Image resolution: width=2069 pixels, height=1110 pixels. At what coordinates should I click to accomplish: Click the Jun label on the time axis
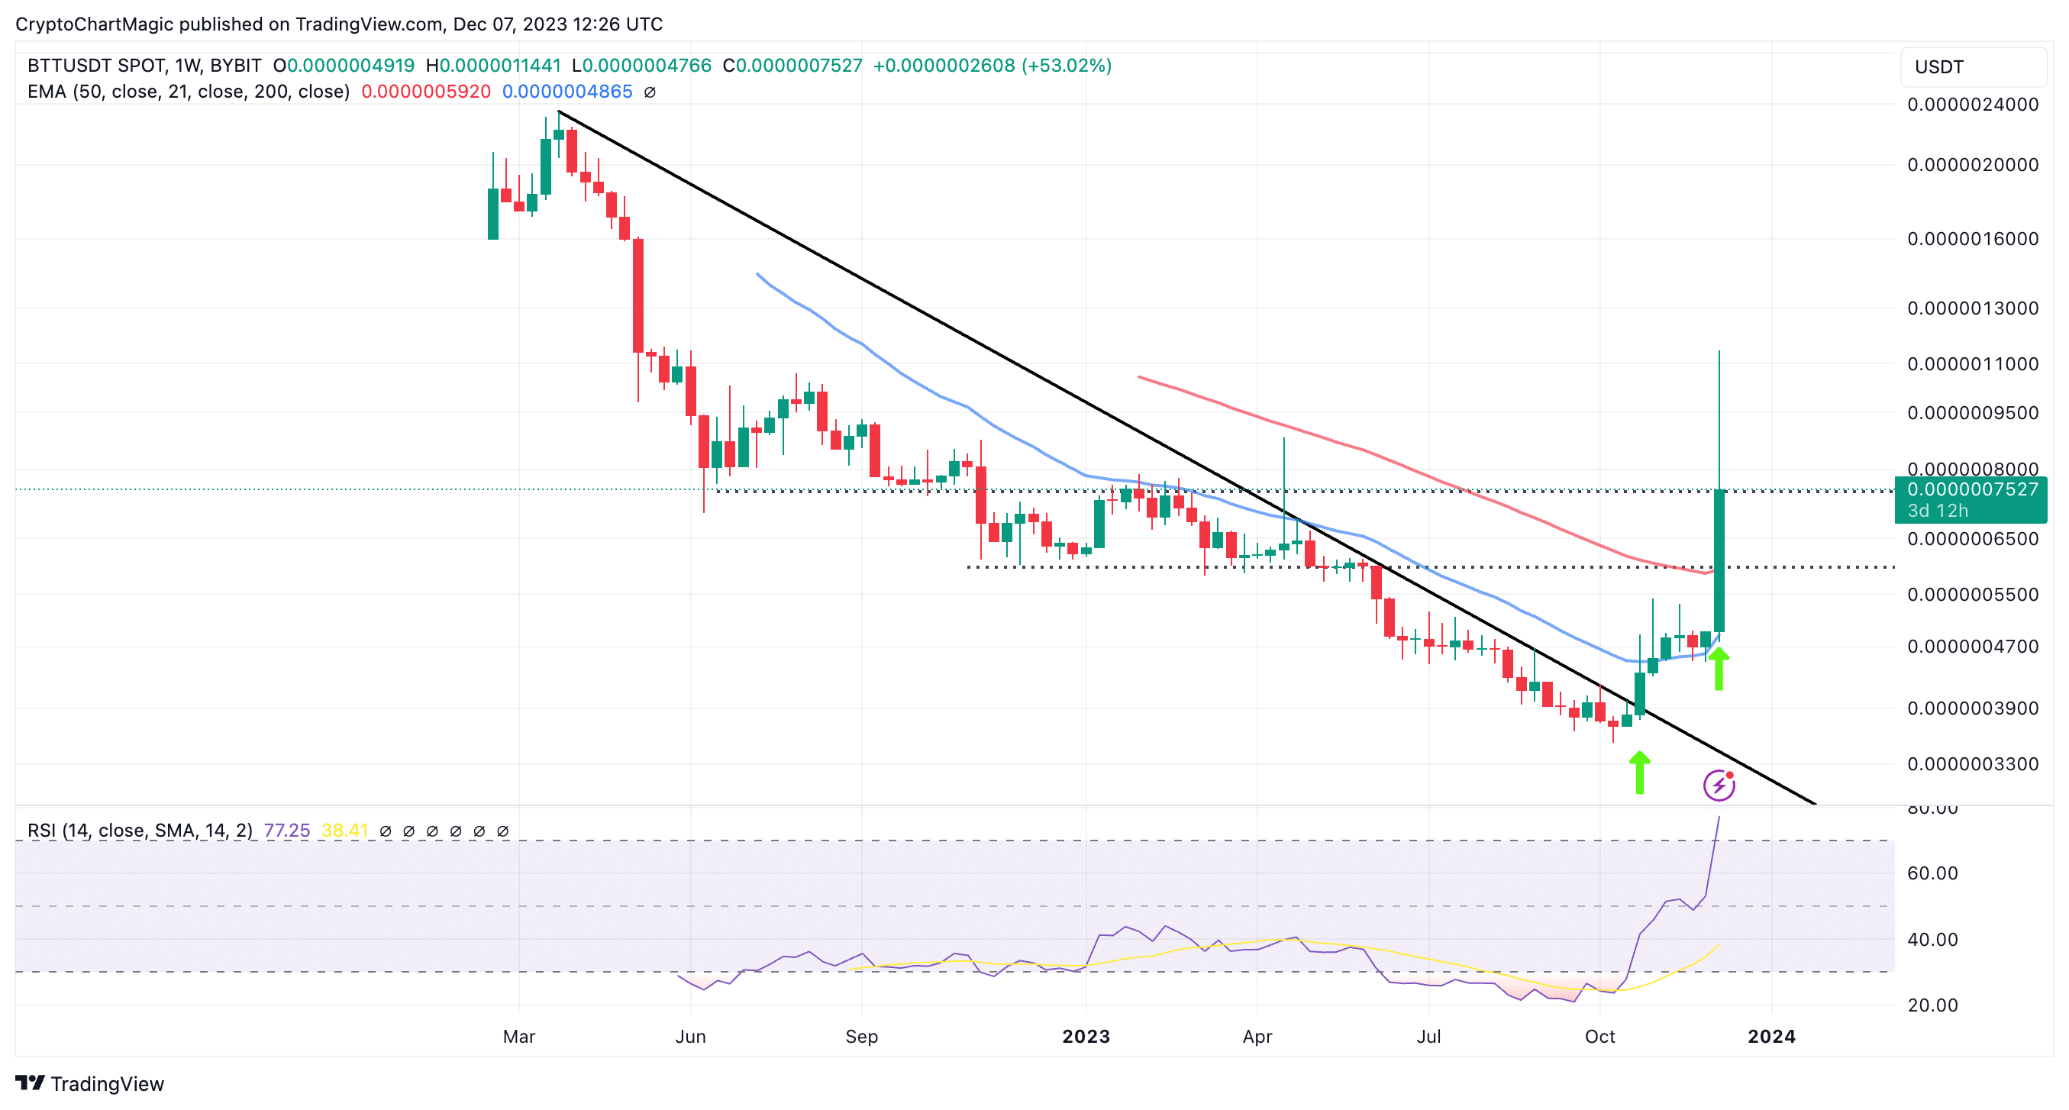(691, 1036)
